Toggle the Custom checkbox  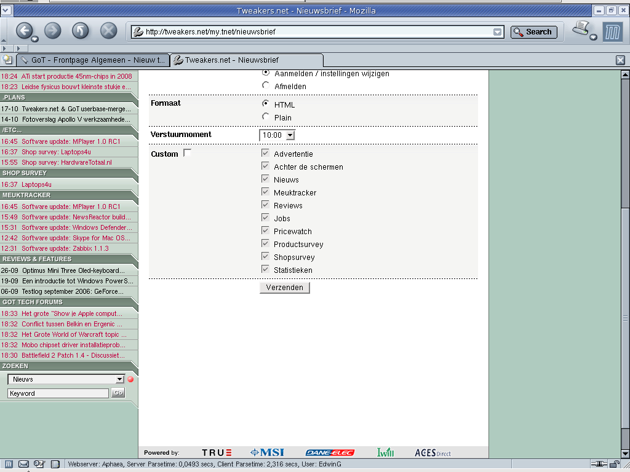(187, 152)
